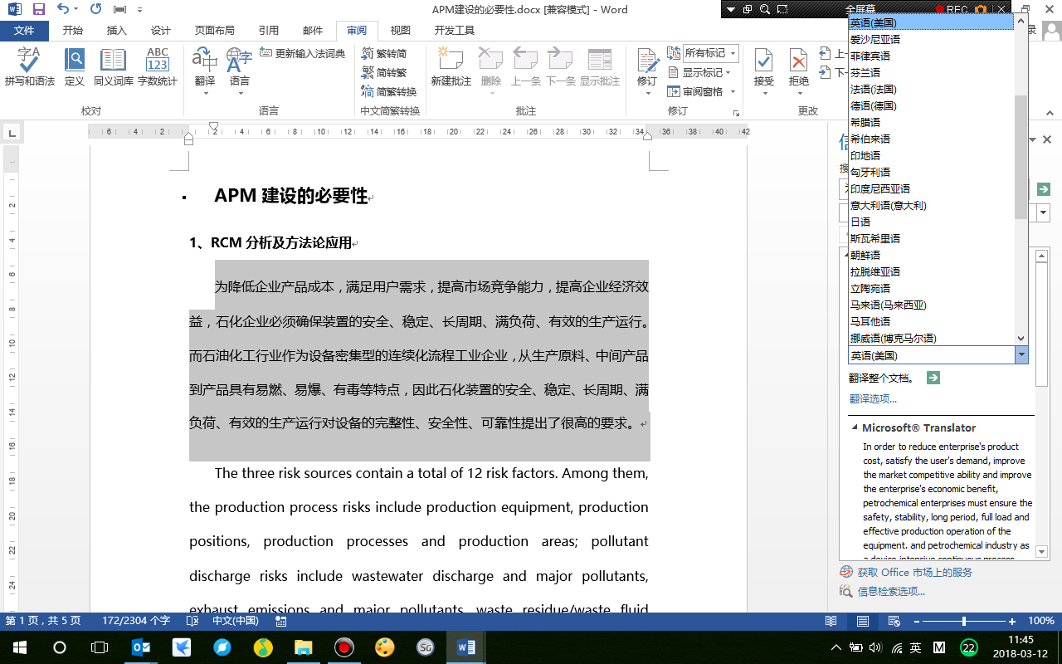Click page count 第1页，共5页 in status bar

coord(44,621)
